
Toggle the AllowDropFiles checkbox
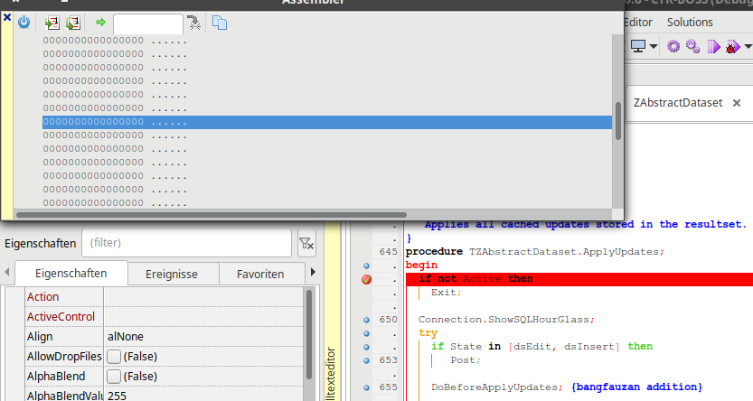point(114,357)
